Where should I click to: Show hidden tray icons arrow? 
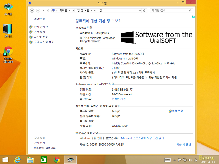click(x=175, y=160)
